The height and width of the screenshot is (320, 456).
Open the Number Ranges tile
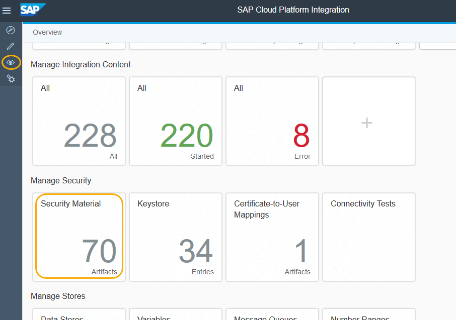tap(369, 314)
